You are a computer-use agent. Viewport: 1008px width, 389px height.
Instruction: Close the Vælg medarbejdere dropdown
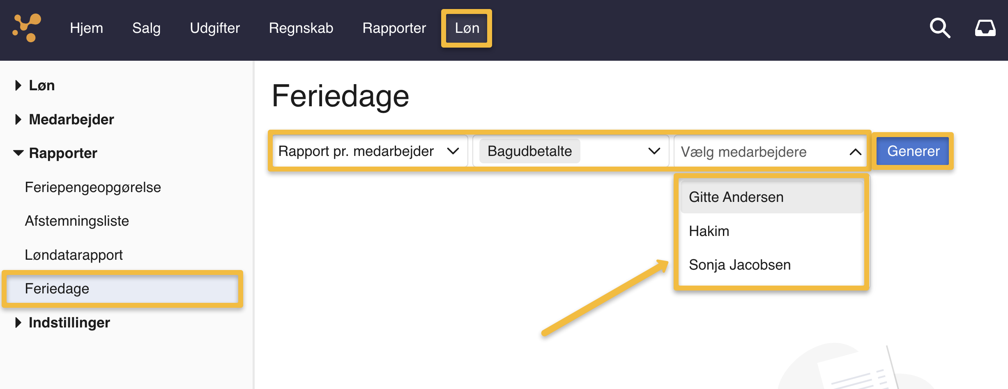[x=855, y=152]
